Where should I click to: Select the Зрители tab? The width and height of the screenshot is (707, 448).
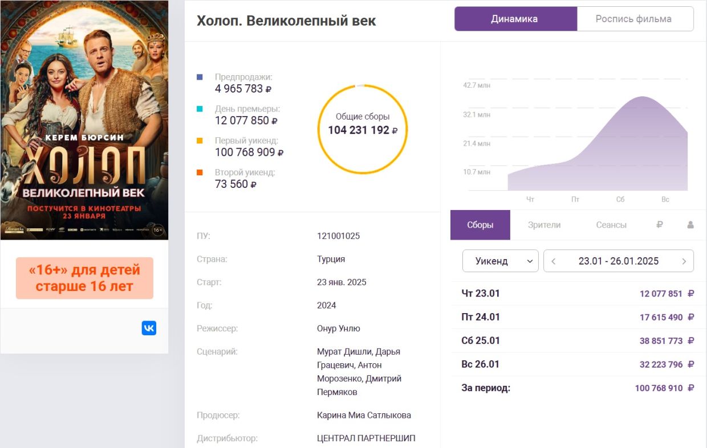(x=544, y=225)
